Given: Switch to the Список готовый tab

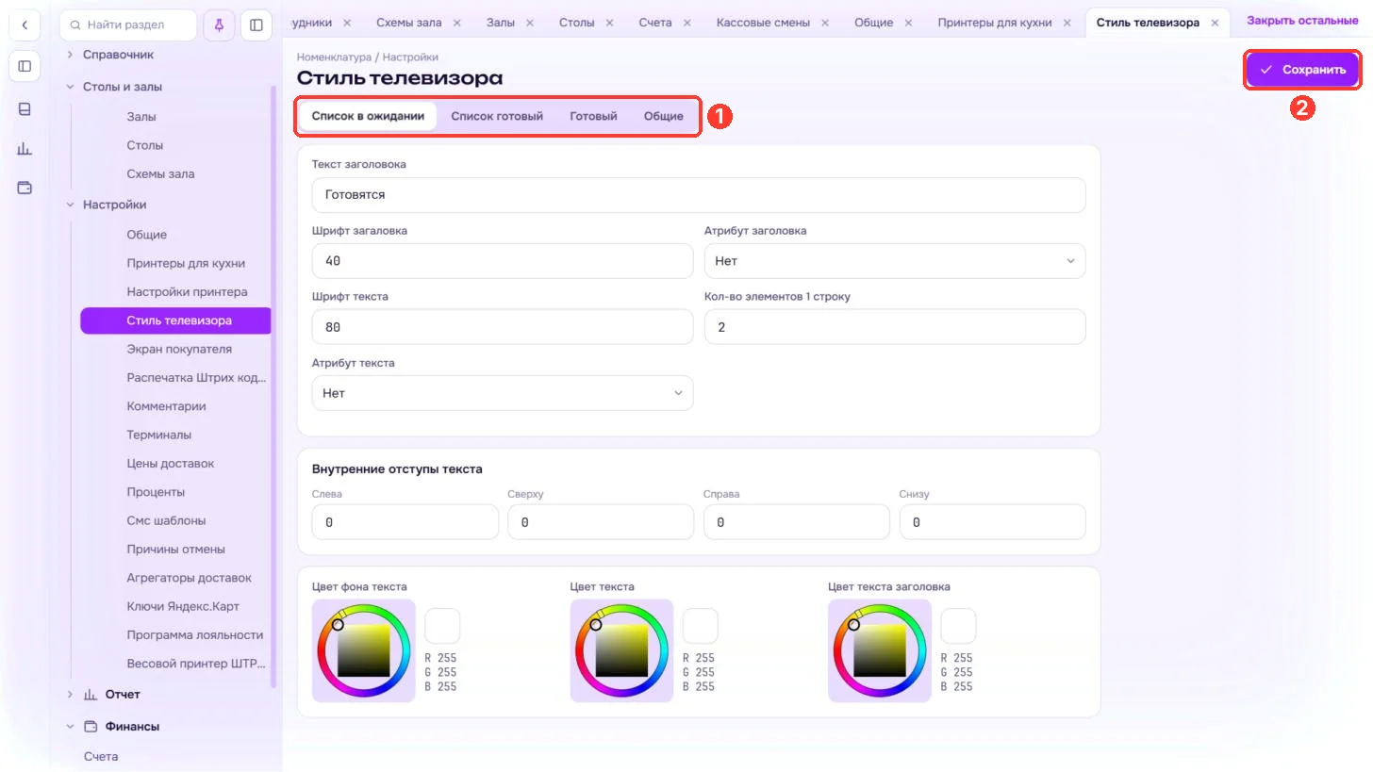Looking at the screenshot, I should tap(497, 117).
